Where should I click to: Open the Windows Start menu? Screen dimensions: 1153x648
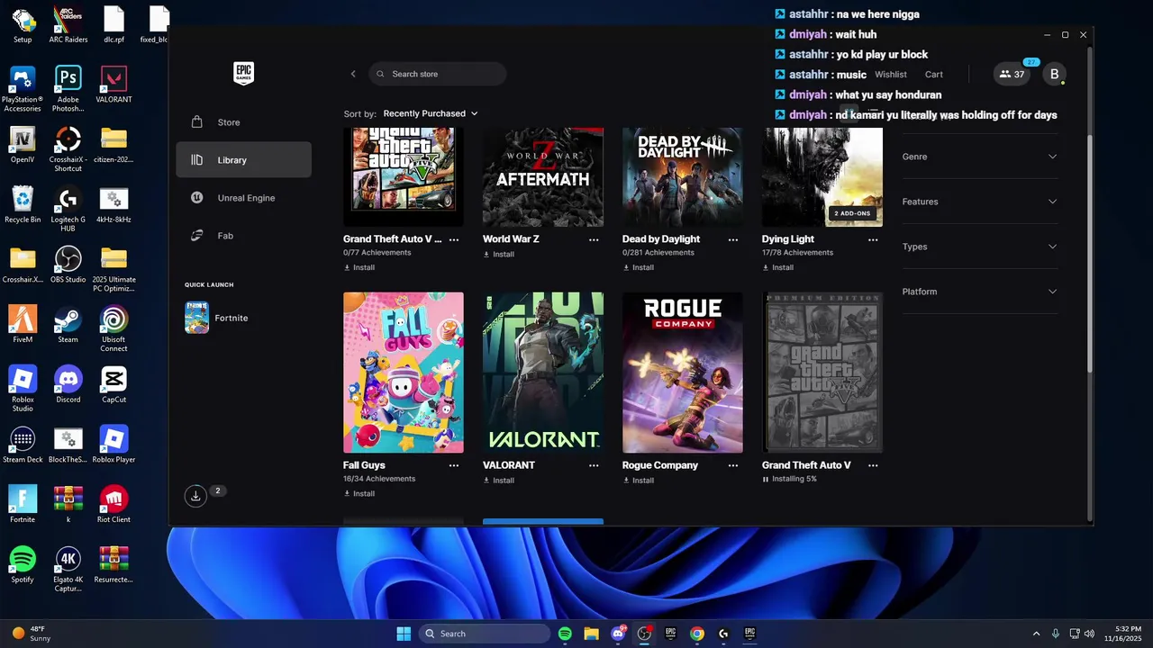(404, 634)
